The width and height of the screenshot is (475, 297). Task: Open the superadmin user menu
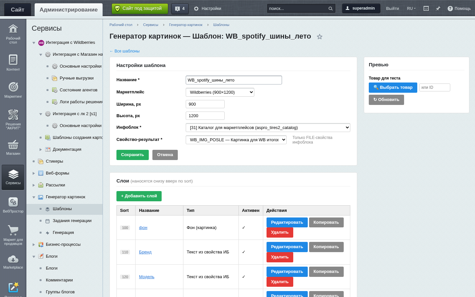point(361,9)
